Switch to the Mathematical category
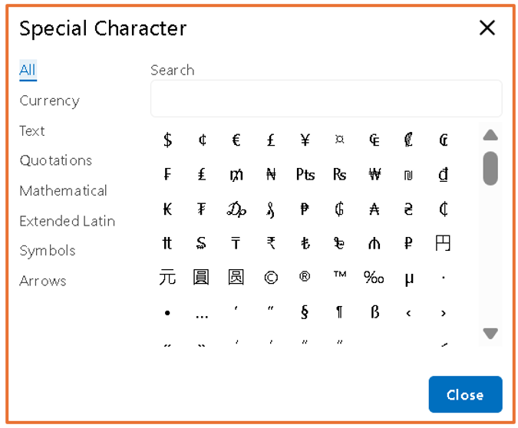 click(x=63, y=191)
